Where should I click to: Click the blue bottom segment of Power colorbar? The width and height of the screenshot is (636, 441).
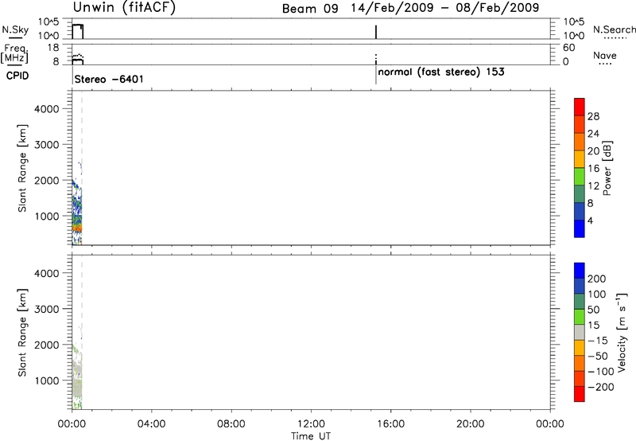point(580,228)
